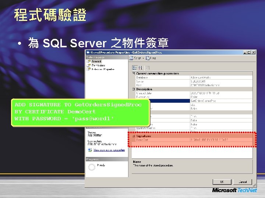Viewport: 265px width, 198px height.
Task: Click the AdventureWorks database value
Action: coord(201,77)
